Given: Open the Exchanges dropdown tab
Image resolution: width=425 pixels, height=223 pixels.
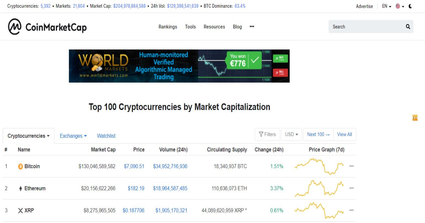Looking at the screenshot, I should pyautogui.click(x=73, y=136).
